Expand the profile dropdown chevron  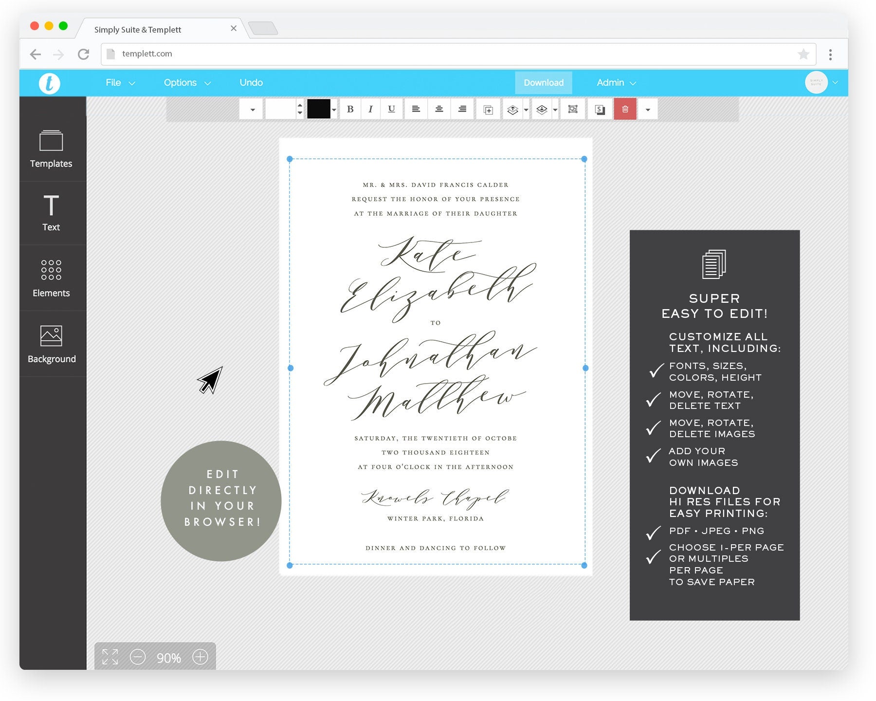tap(835, 83)
